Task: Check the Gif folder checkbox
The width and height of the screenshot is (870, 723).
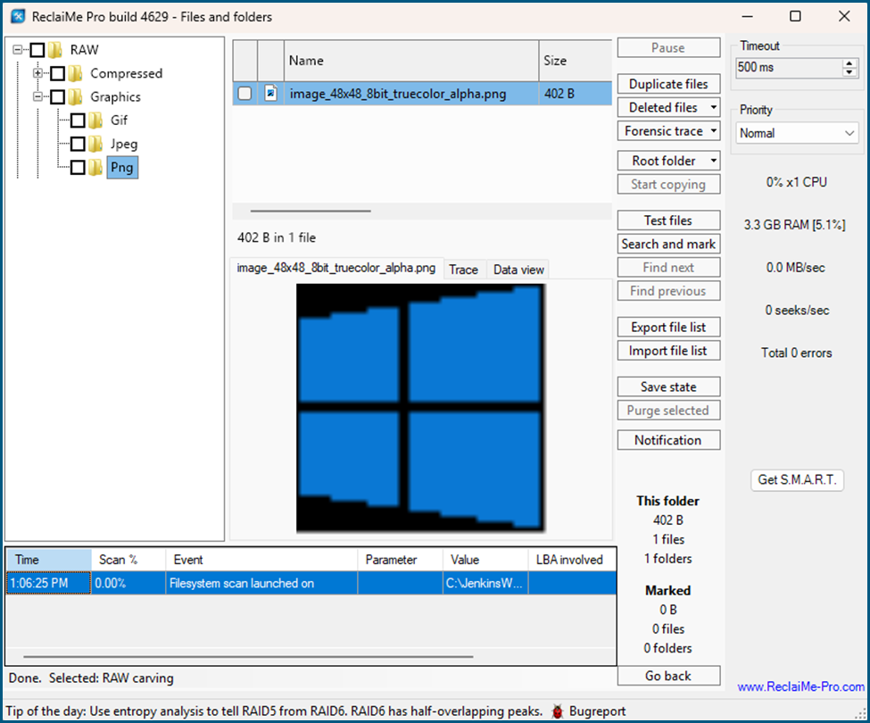Action: [78, 120]
